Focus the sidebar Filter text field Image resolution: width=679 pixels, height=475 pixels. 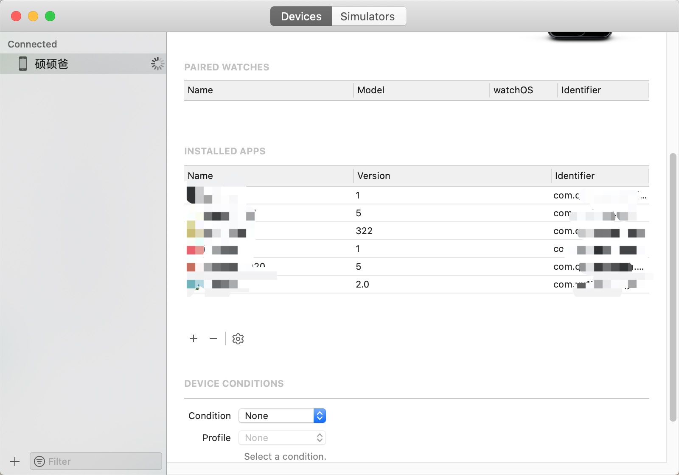[96, 461]
